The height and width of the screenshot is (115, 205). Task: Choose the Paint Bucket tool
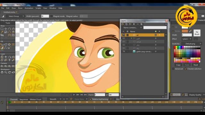click(x=9, y=45)
